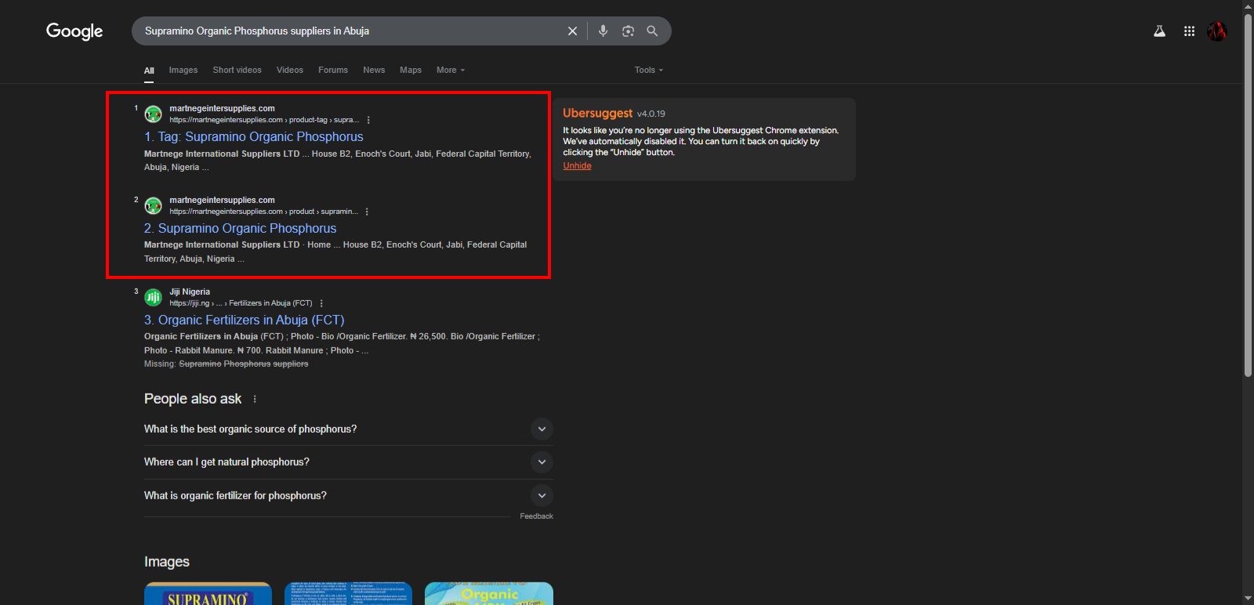Click the Ubersuggest title
1254x605 pixels.
[597, 114]
